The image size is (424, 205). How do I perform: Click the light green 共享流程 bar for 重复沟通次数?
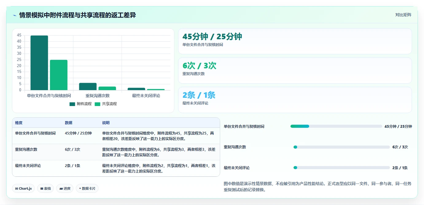(x=107, y=88)
